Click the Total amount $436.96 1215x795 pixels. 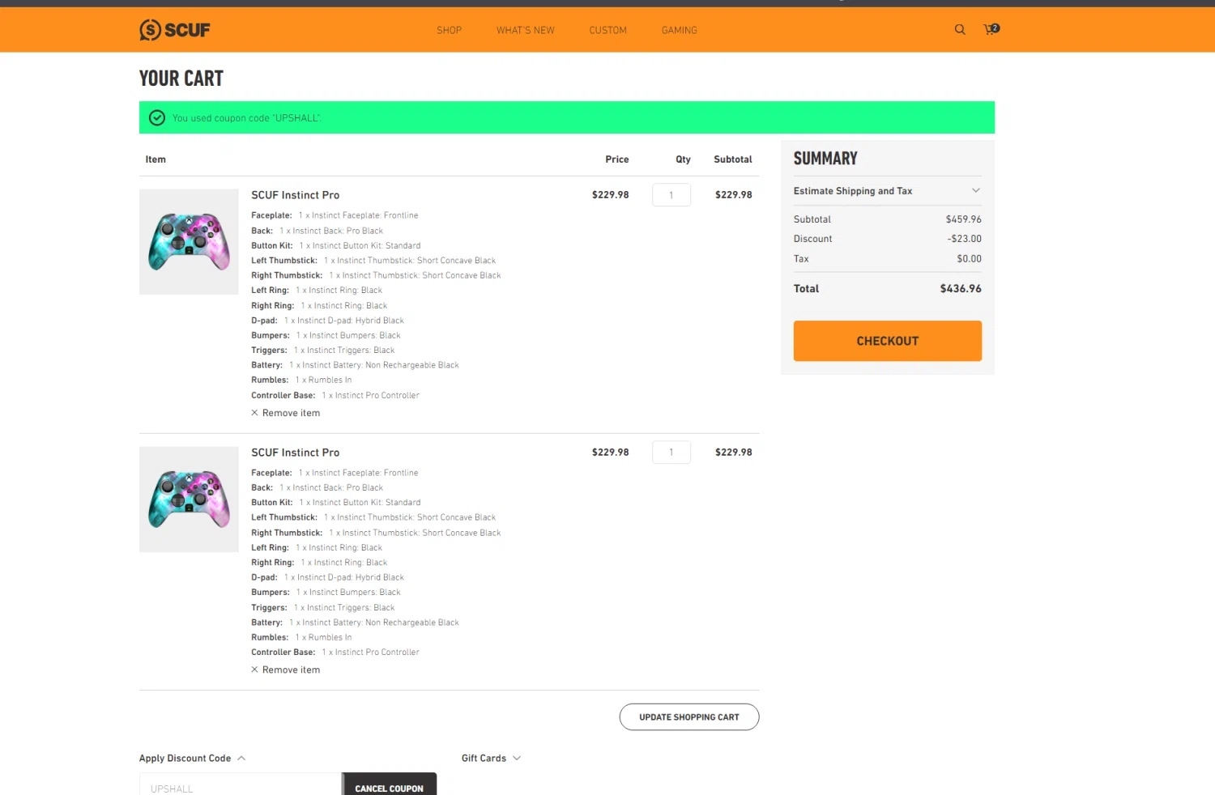coord(961,288)
